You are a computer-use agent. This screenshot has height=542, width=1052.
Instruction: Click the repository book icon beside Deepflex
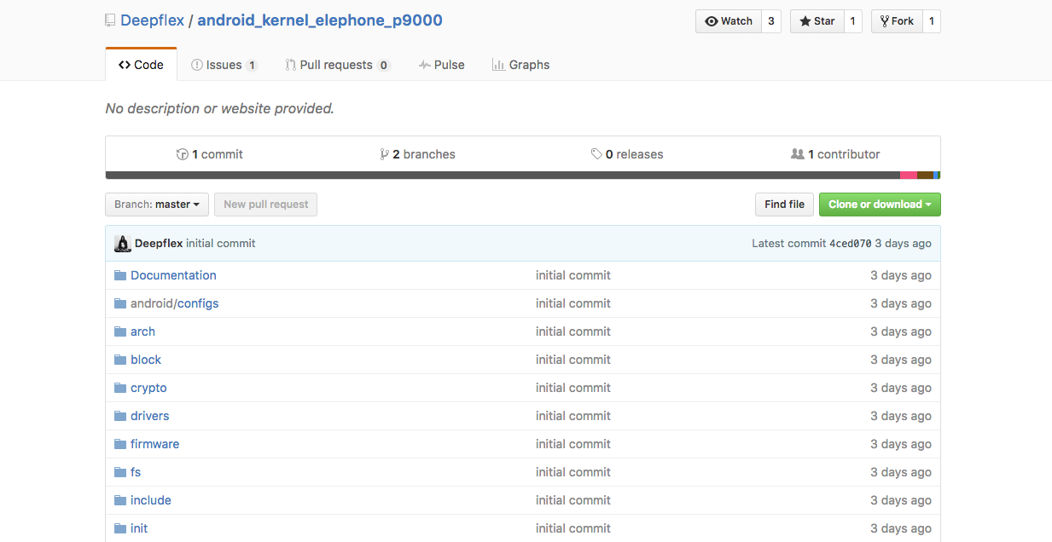click(x=110, y=20)
